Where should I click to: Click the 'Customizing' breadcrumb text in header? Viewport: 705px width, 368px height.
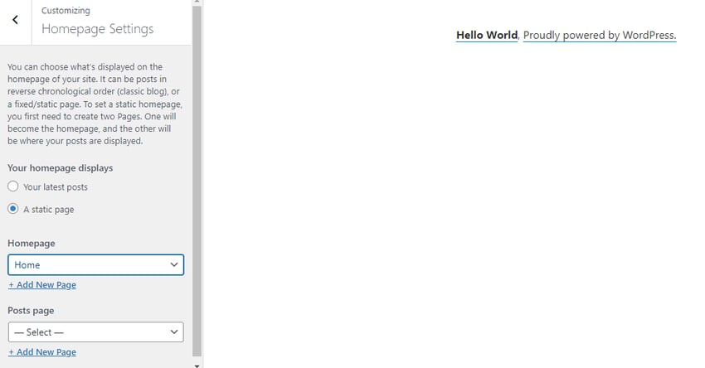[66, 11]
